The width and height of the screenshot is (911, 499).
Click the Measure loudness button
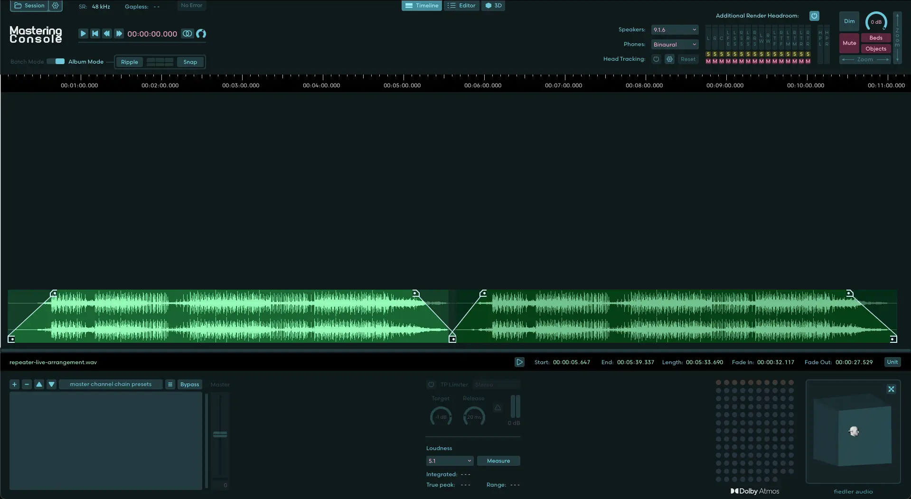pos(498,461)
